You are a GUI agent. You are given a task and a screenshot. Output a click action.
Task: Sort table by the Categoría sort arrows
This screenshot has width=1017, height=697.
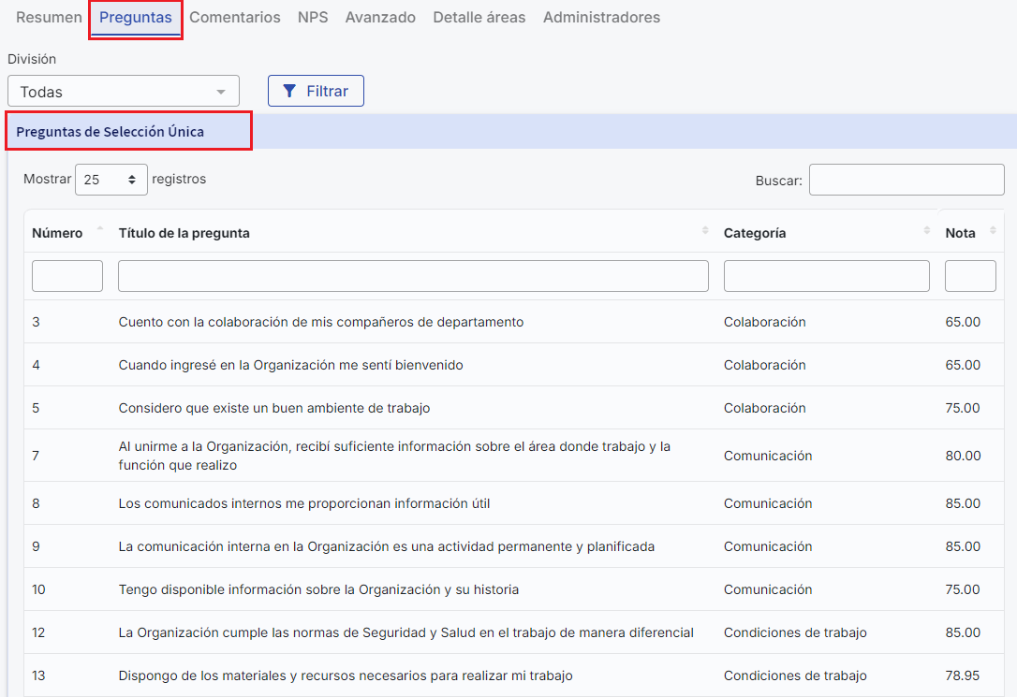click(926, 231)
